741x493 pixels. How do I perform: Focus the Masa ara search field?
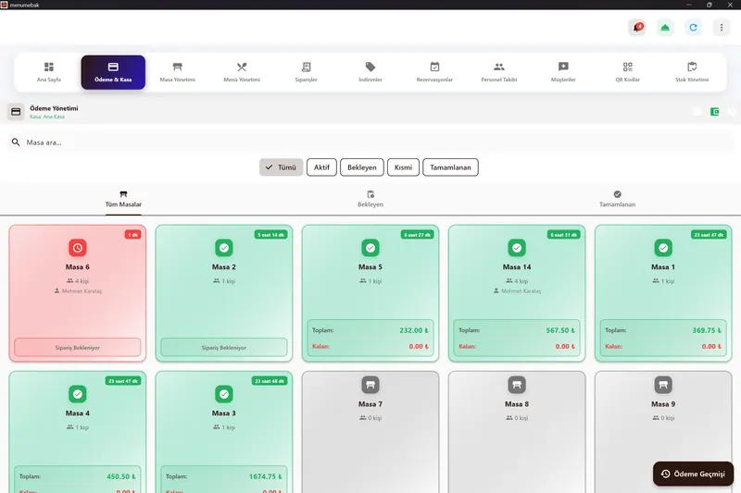[x=370, y=142]
